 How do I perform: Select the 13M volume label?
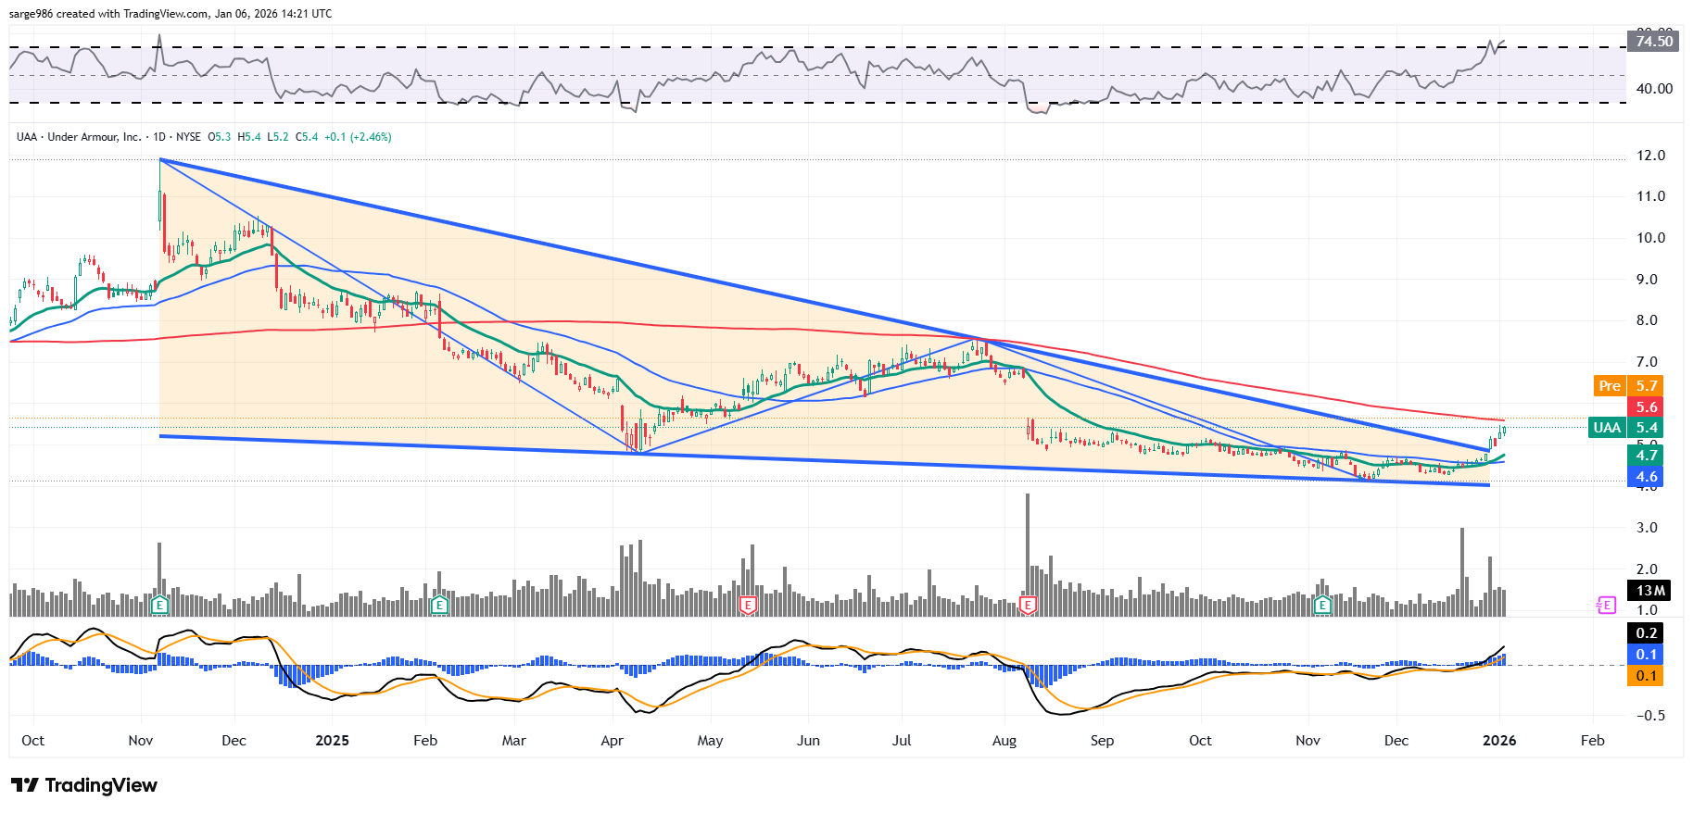point(1649,591)
